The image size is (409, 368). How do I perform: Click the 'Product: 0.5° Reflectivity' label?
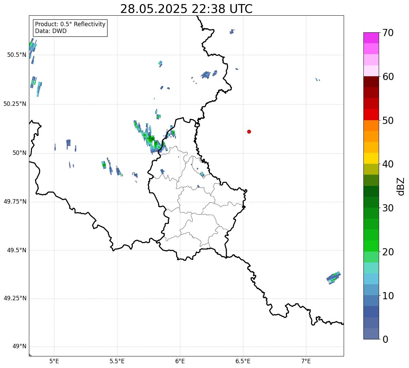[x=70, y=24]
